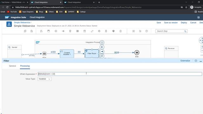Image resolution: width=203 pixels, height=114 pixels.
Task: Reload the page
Action: [x=7, y=7]
